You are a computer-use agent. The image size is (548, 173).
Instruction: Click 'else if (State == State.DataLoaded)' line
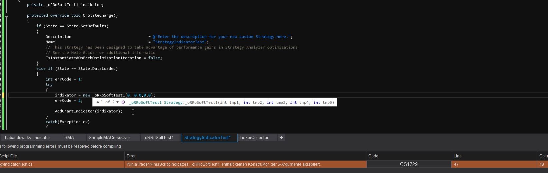click(x=77, y=69)
